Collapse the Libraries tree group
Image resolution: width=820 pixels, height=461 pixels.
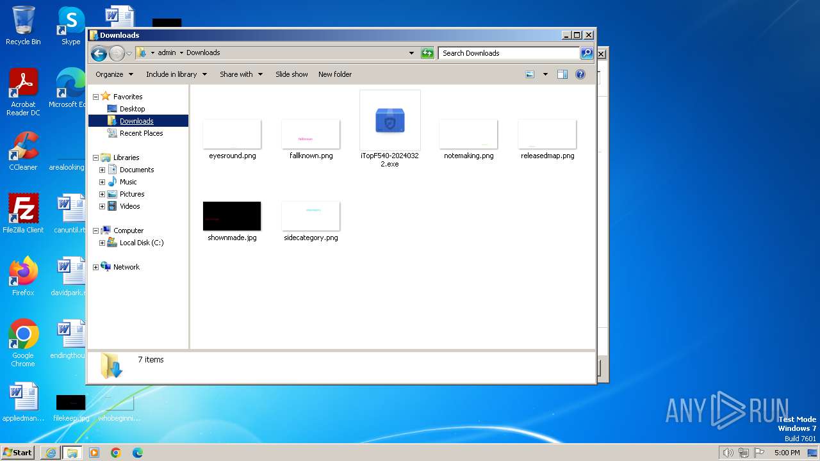[x=96, y=158]
